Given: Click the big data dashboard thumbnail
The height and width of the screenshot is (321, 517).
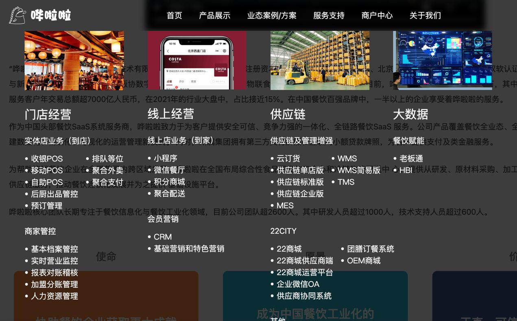Looking at the screenshot, I should pyautogui.click(x=443, y=60).
